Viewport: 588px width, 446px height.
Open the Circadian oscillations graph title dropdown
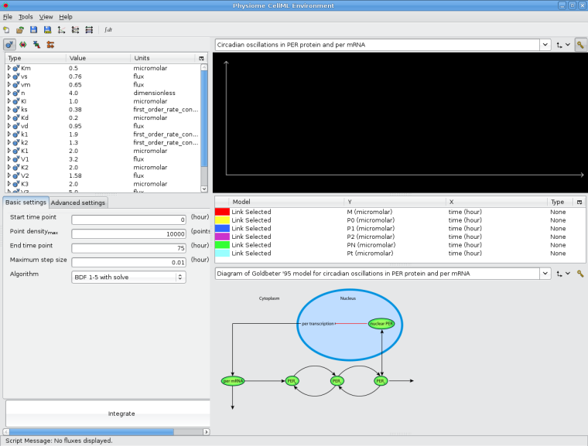[545, 45]
